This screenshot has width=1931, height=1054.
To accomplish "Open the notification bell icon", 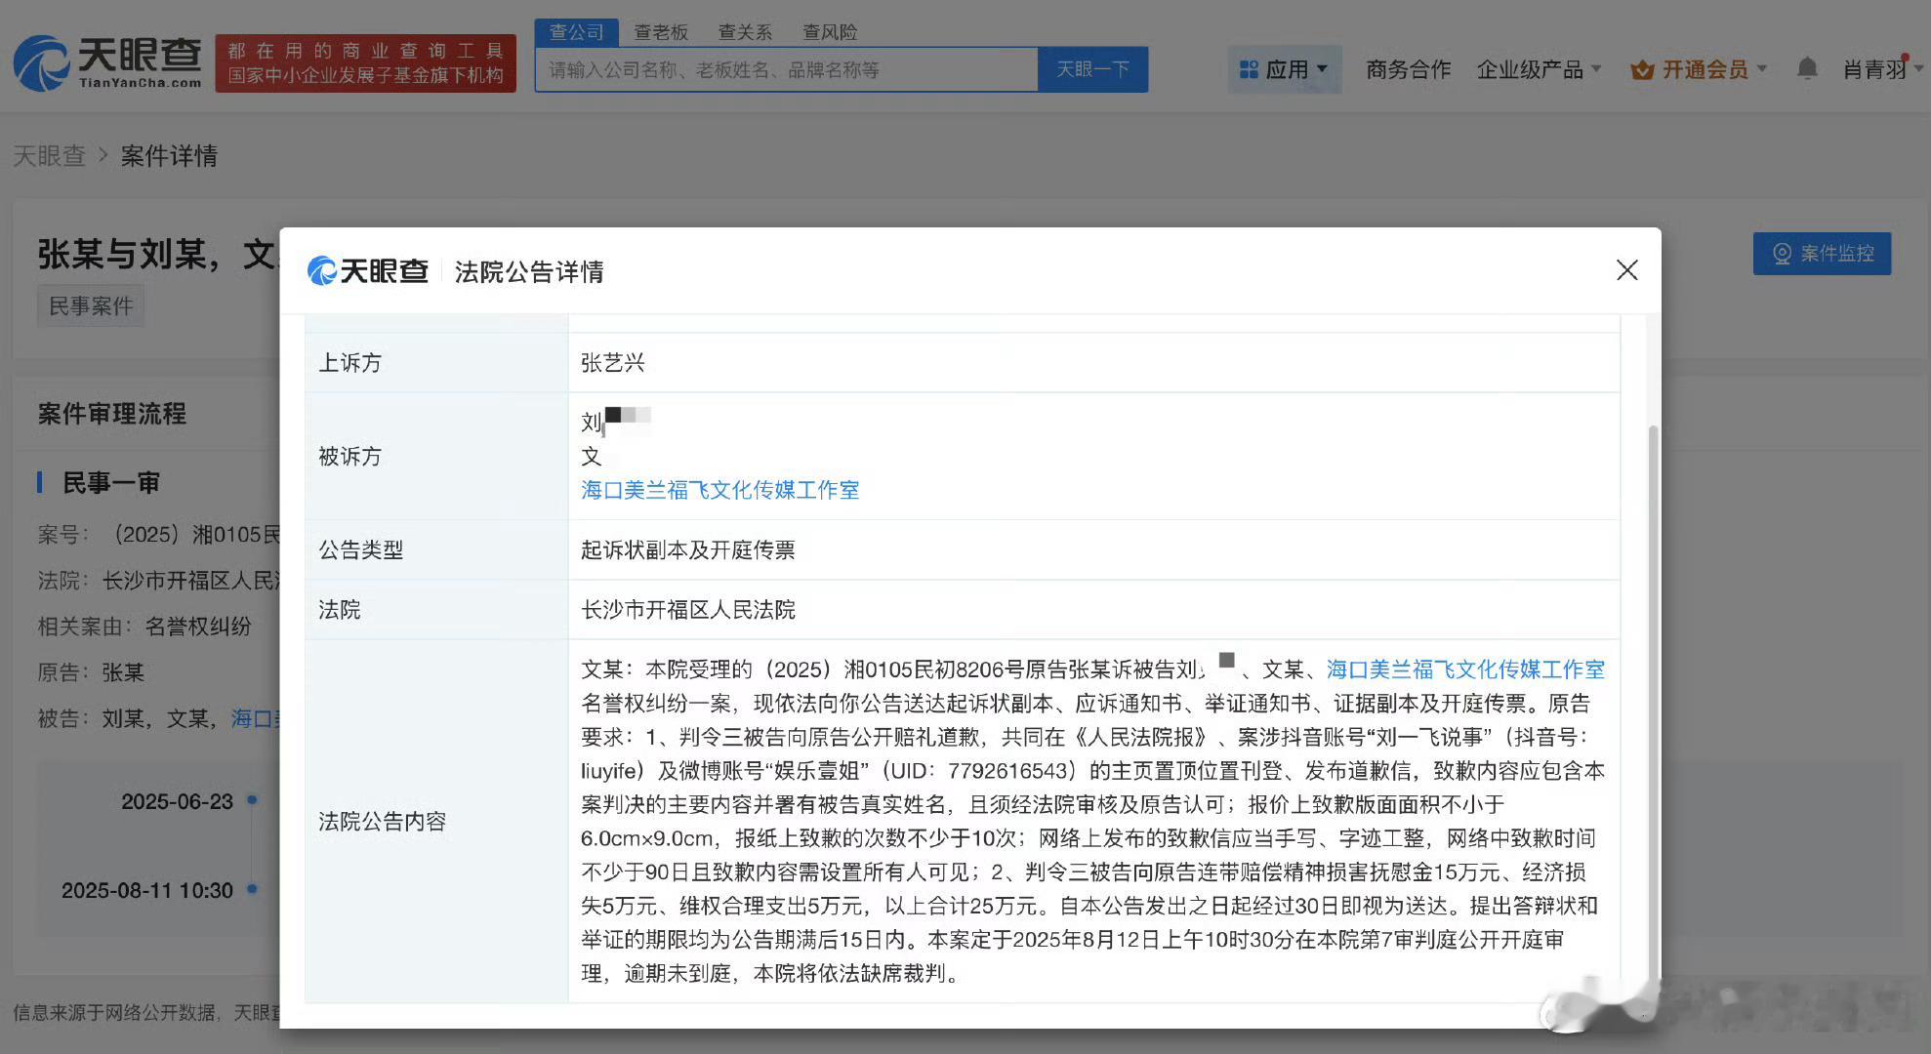I will tap(1807, 69).
